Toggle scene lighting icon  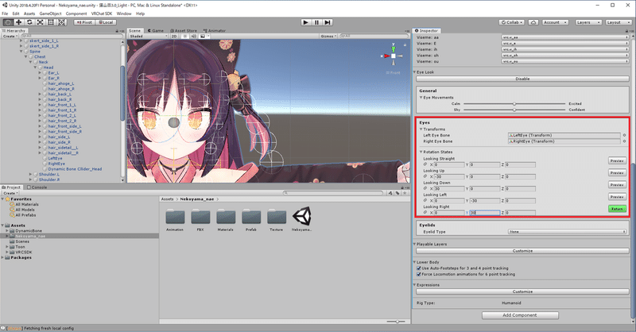coord(185,36)
